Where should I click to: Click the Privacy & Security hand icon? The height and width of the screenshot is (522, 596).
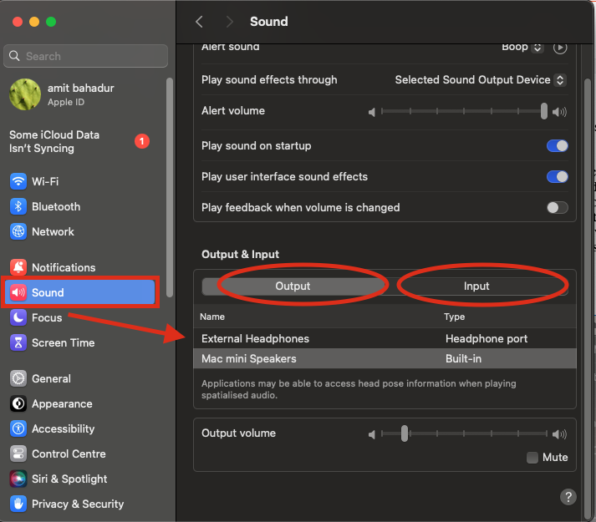[x=18, y=504]
